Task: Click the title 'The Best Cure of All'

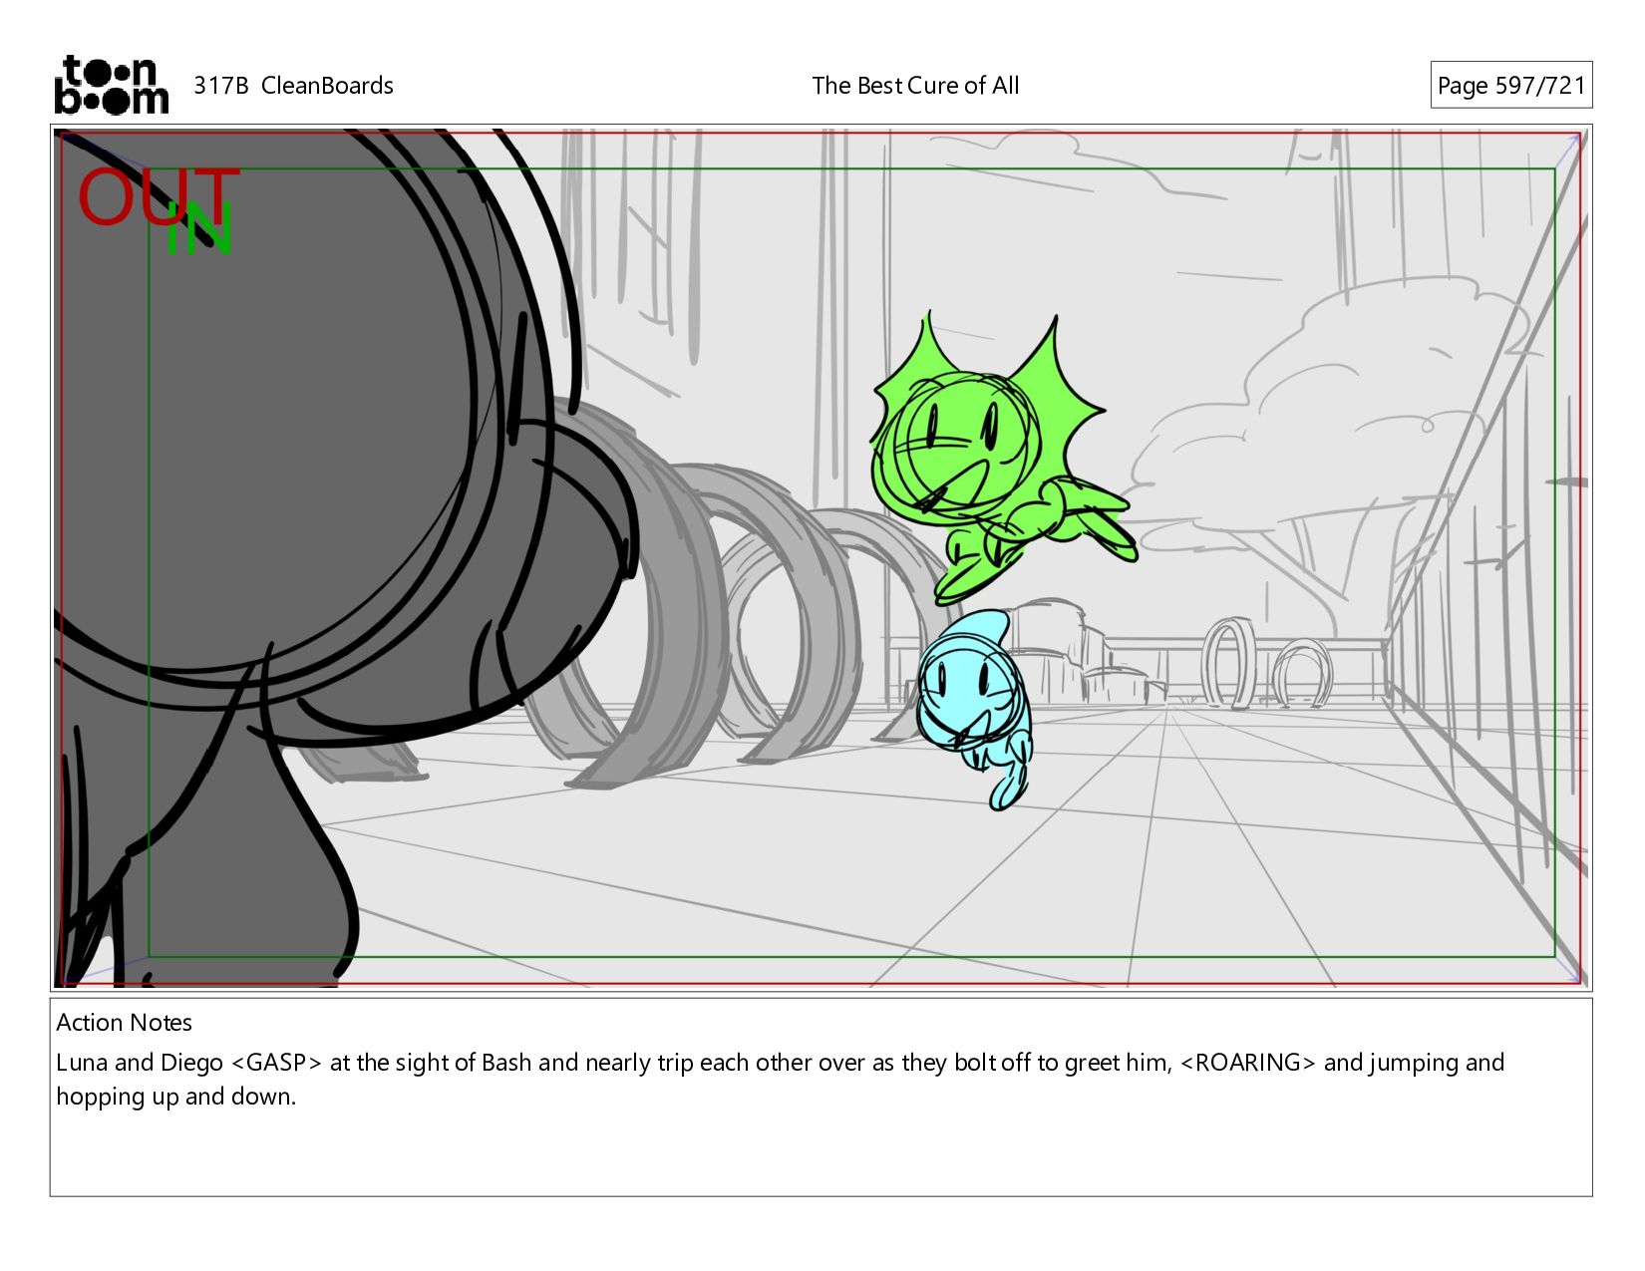Action: (915, 86)
